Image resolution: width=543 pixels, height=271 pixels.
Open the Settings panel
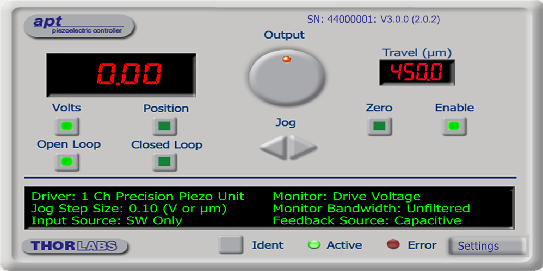pyautogui.click(x=488, y=246)
